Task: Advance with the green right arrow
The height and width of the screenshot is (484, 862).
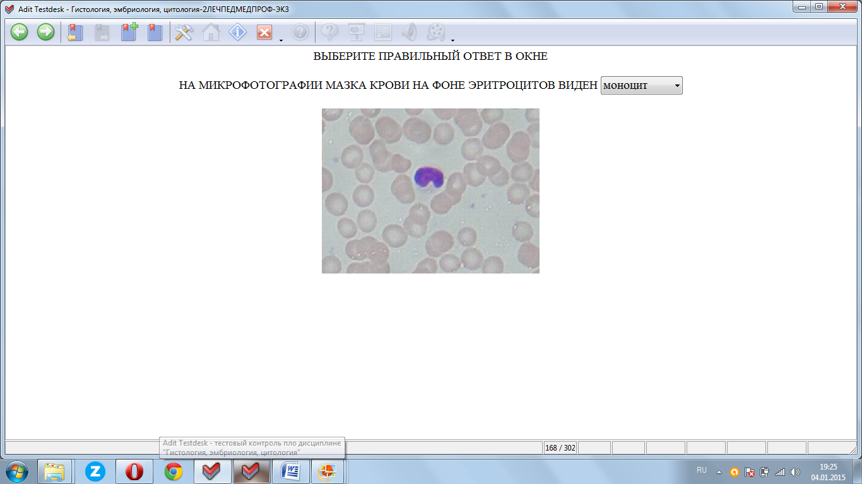Action: point(45,32)
